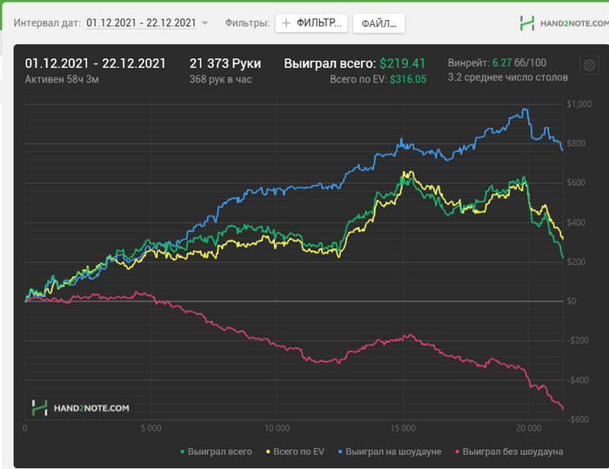Click the 5 000 x-axis label
The height and width of the screenshot is (469, 609).
click(x=151, y=428)
